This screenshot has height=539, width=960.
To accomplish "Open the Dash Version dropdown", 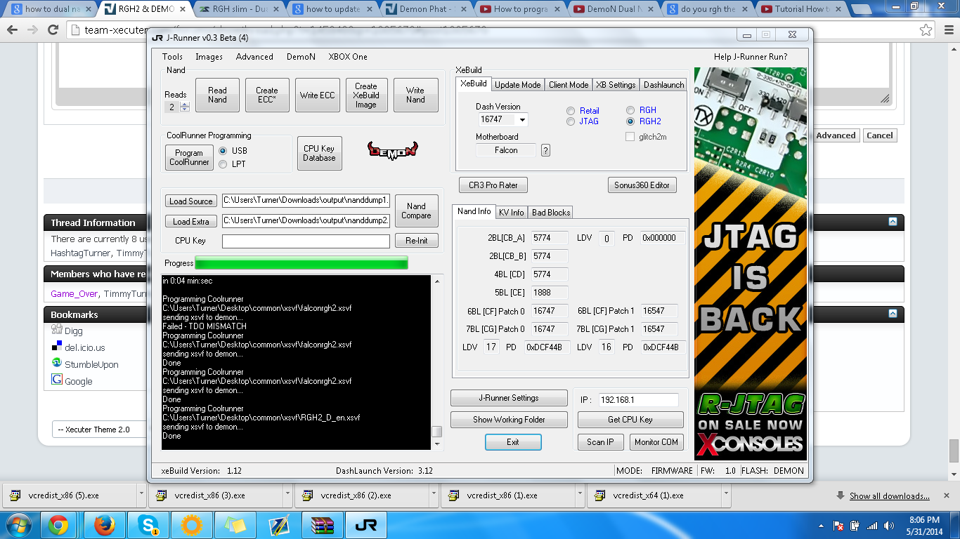I will coord(522,120).
